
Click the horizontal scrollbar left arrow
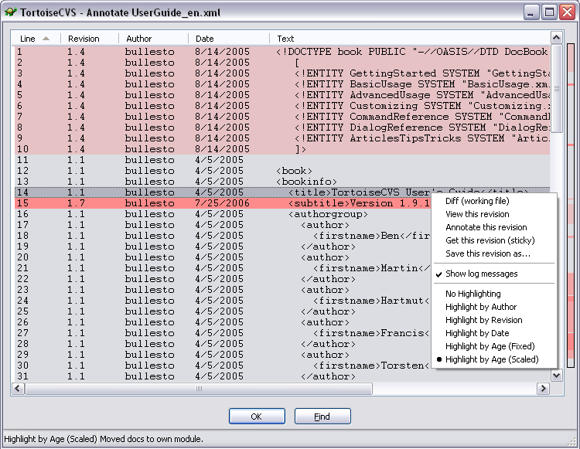click(x=18, y=389)
